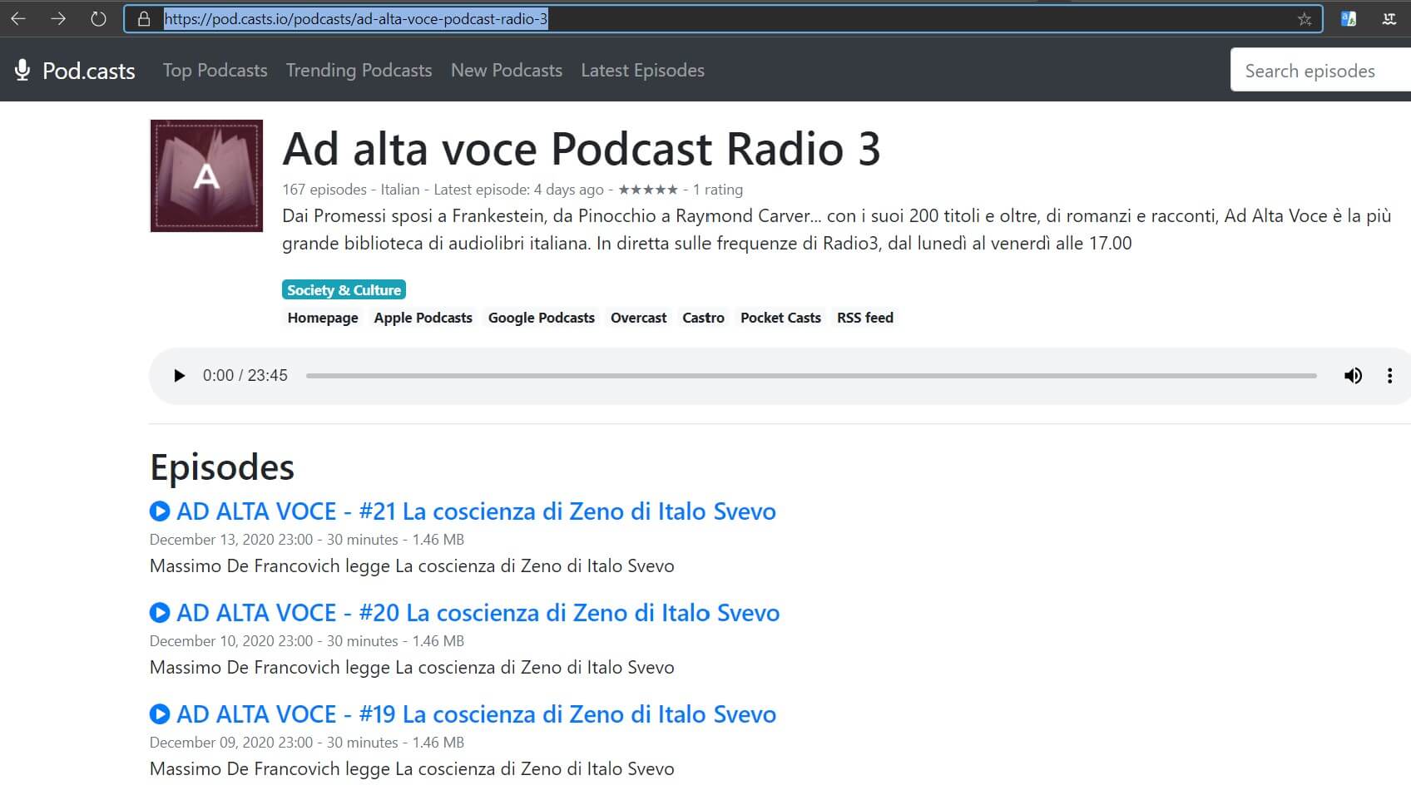1411x795 pixels.
Task: Mute the audio player volume
Action: click(x=1353, y=376)
